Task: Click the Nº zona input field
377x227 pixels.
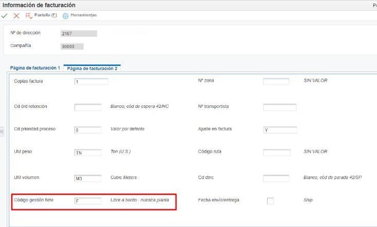Action: 276,82
